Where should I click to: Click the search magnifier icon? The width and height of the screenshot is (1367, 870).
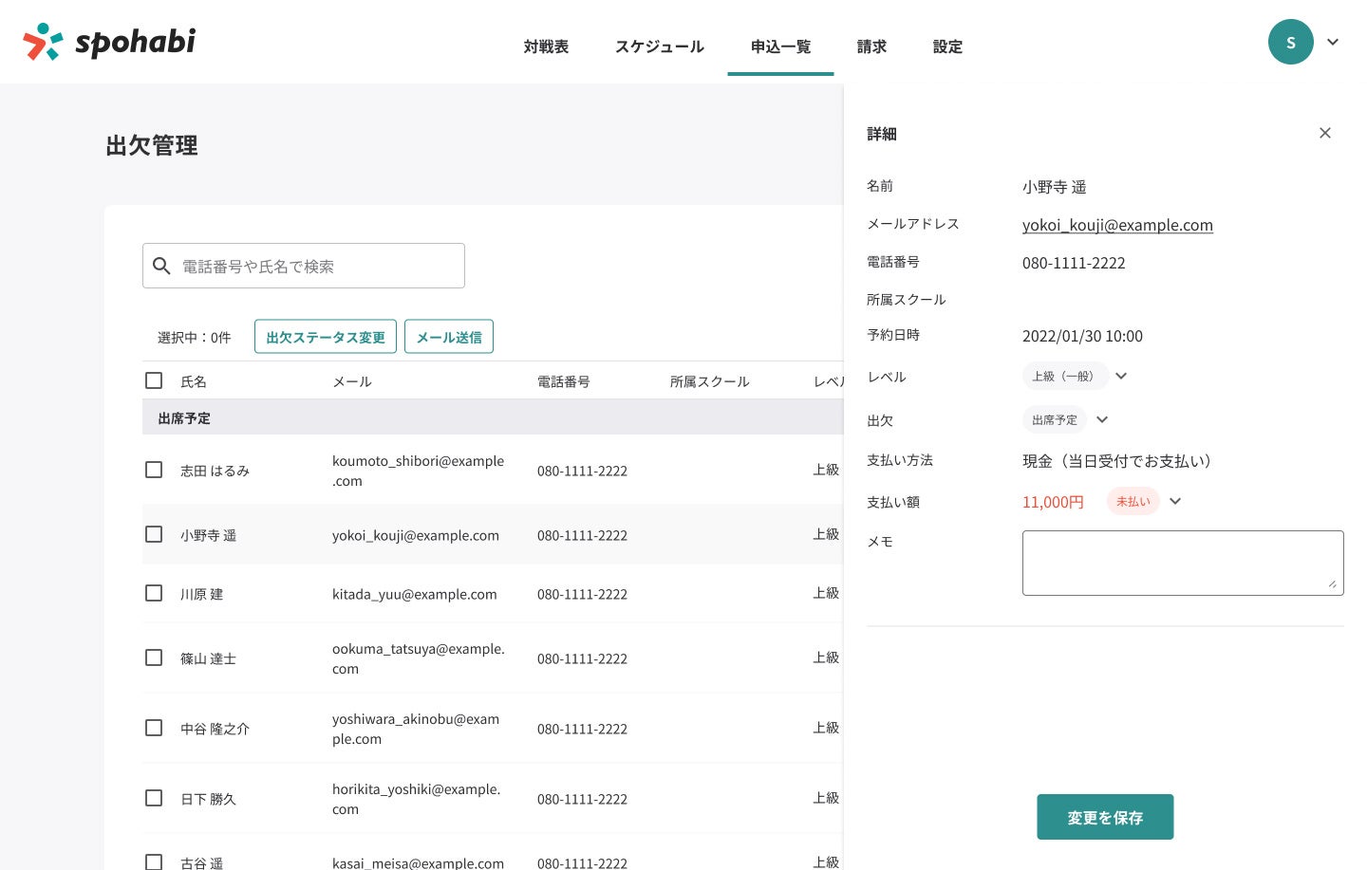pos(162,267)
